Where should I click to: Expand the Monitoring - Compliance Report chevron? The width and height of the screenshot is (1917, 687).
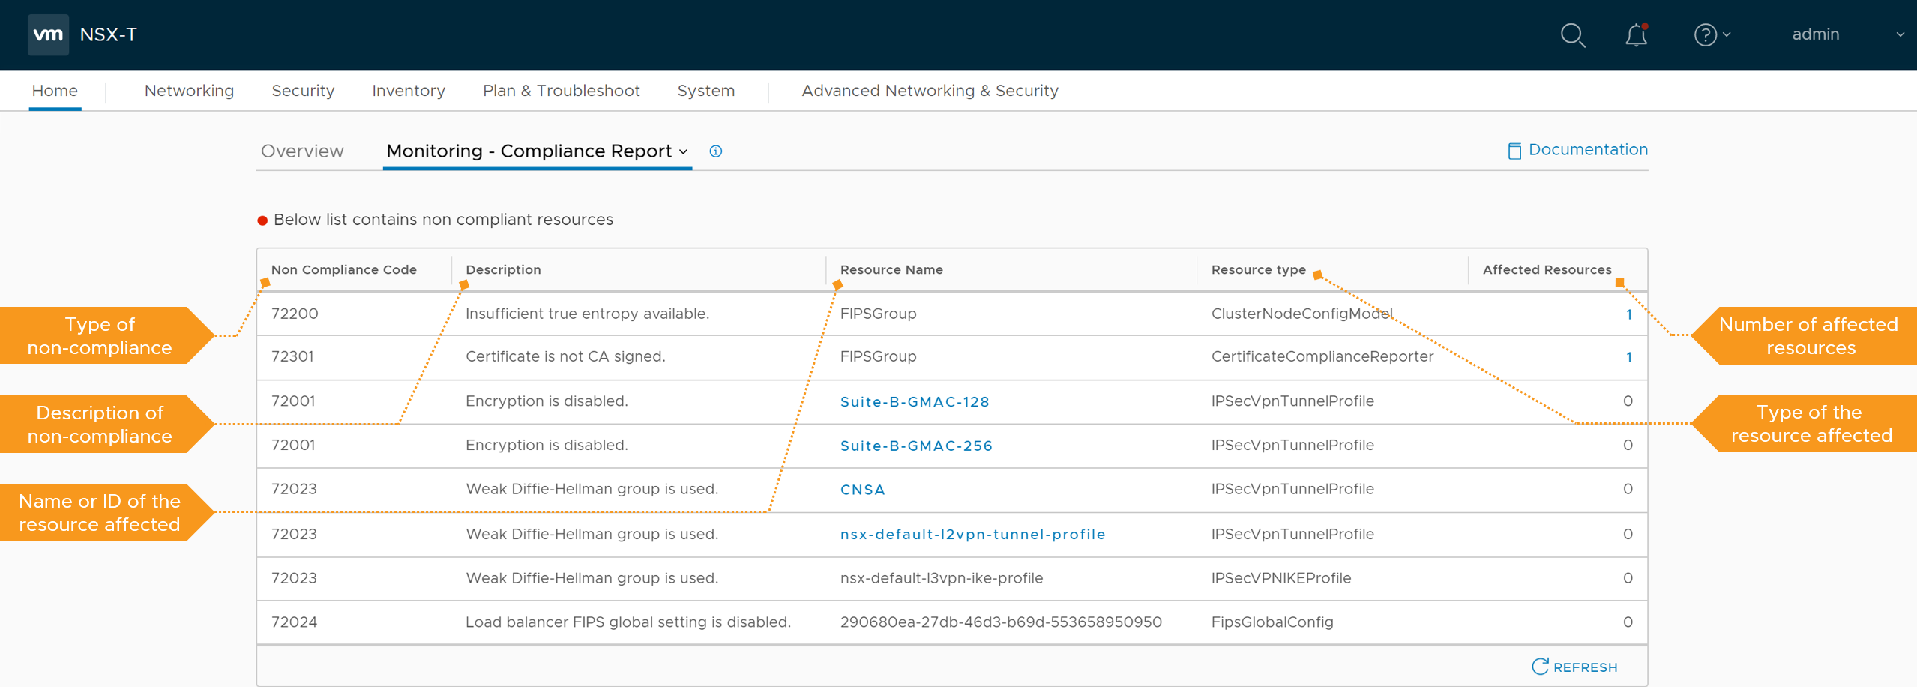pos(683,151)
